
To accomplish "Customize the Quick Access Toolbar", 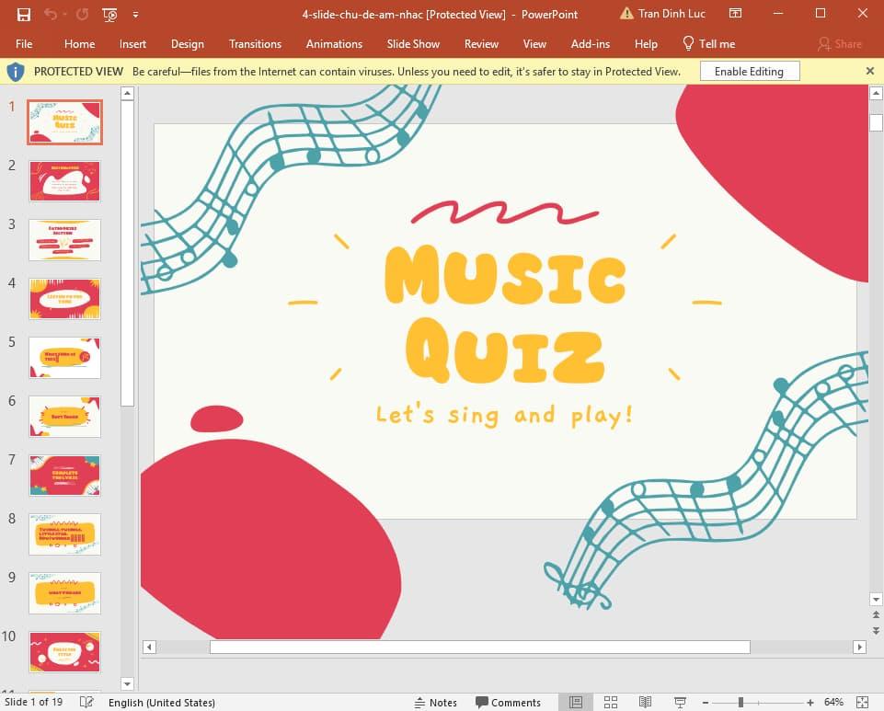I will 134,14.
